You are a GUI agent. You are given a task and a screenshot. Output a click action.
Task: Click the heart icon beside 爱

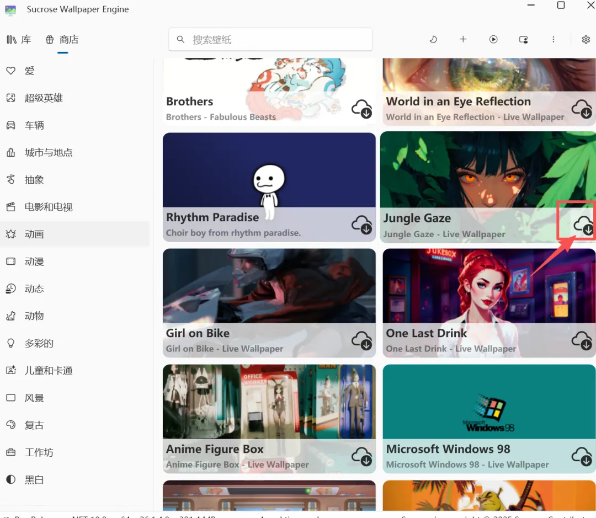pos(11,71)
